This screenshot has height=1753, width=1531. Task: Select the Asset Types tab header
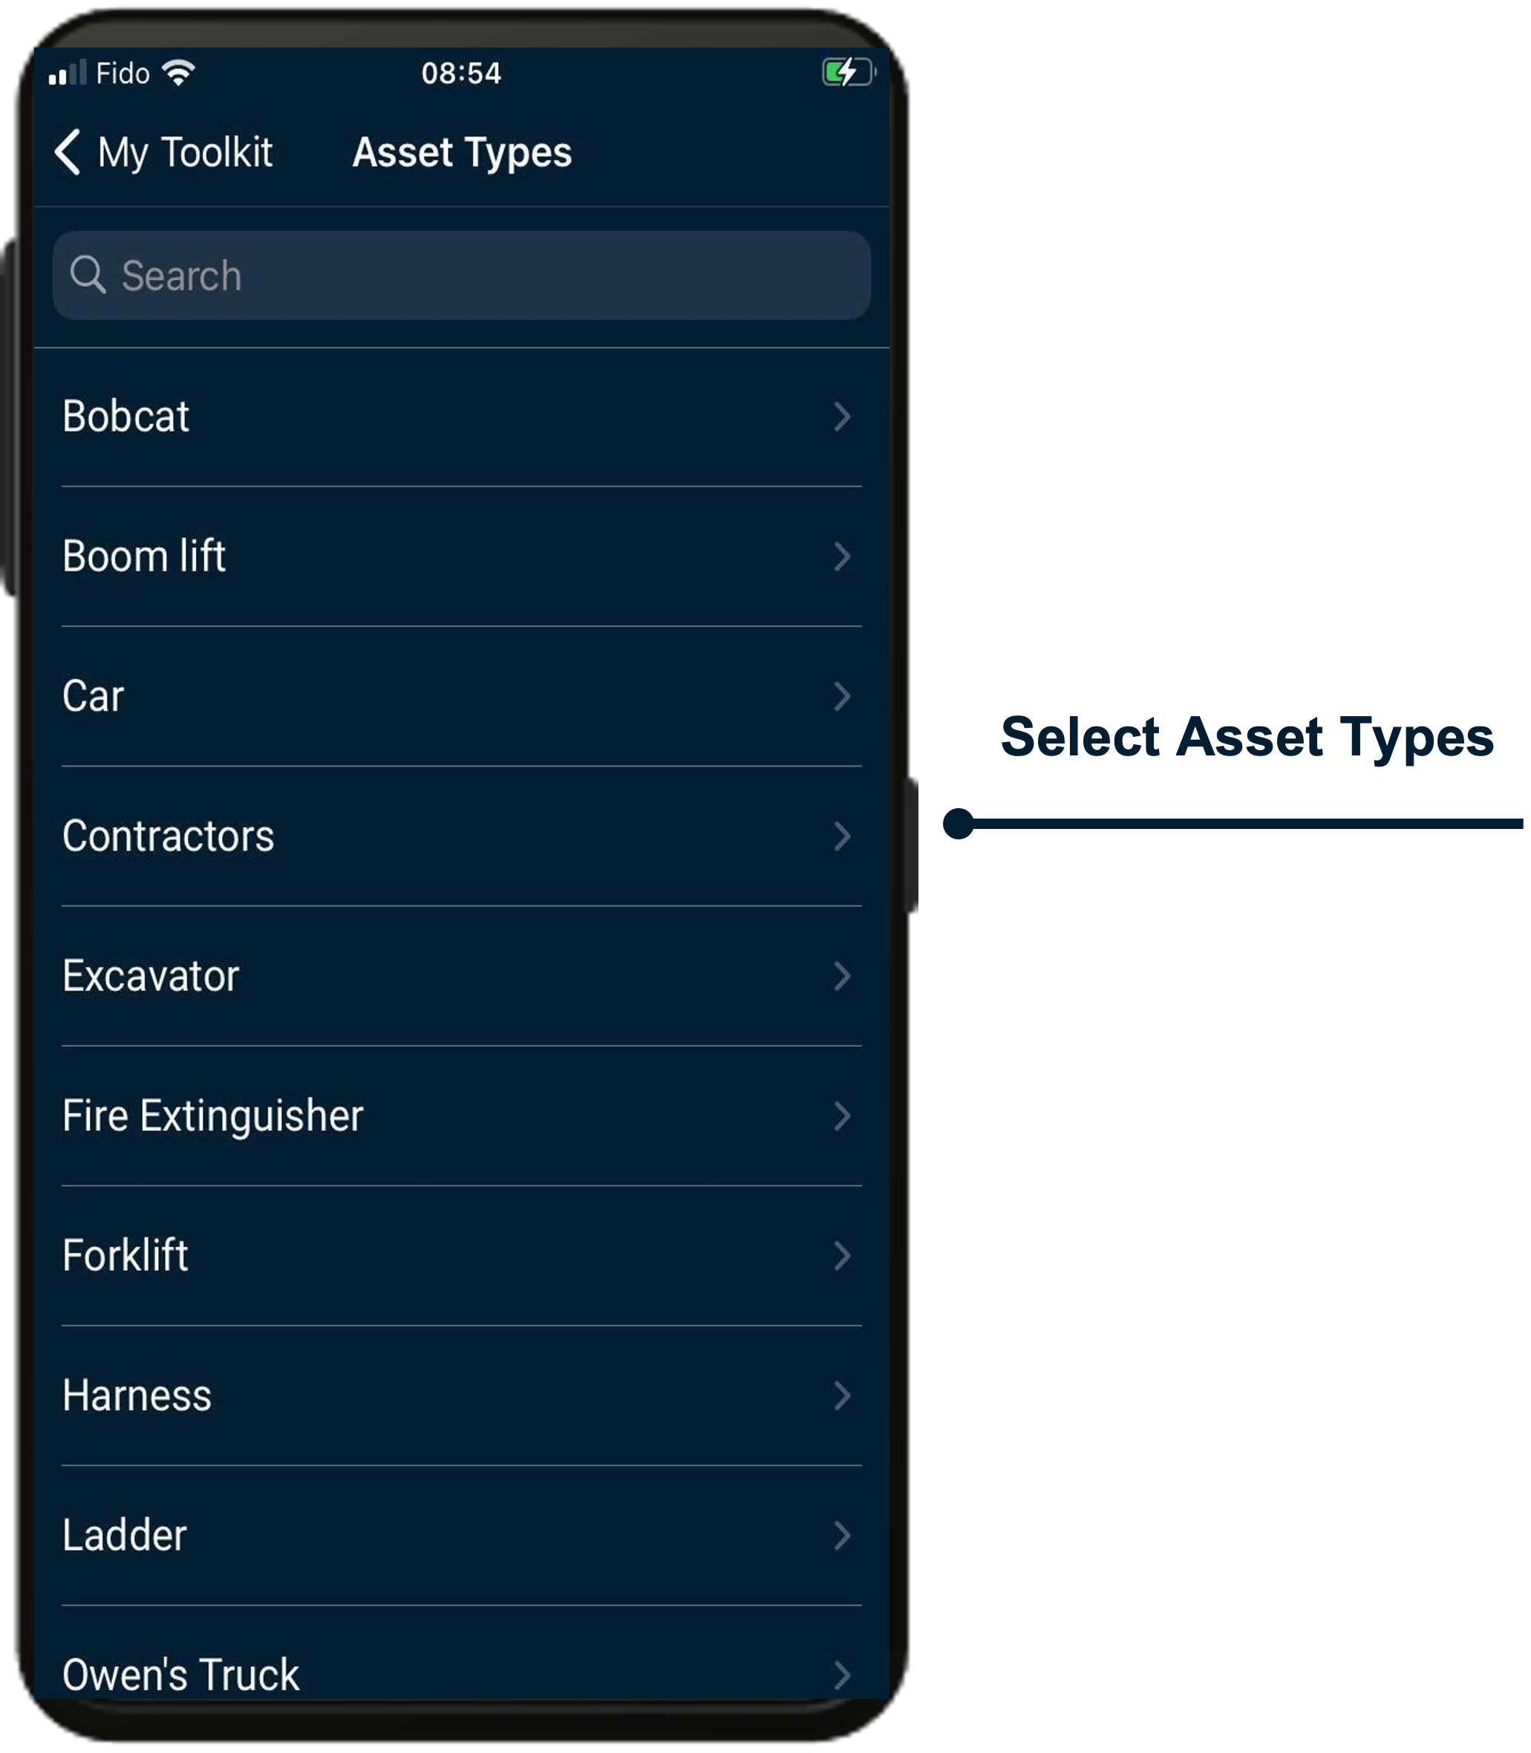tap(463, 153)
